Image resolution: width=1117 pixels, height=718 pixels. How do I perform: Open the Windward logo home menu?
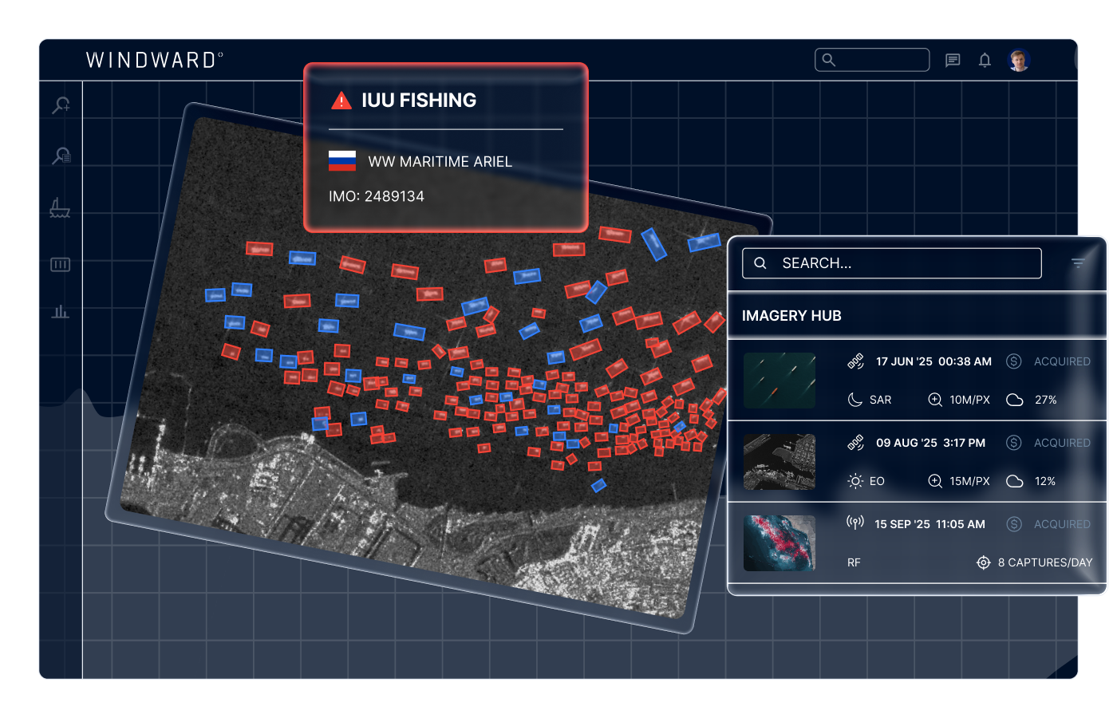click(x=154, y=59)
